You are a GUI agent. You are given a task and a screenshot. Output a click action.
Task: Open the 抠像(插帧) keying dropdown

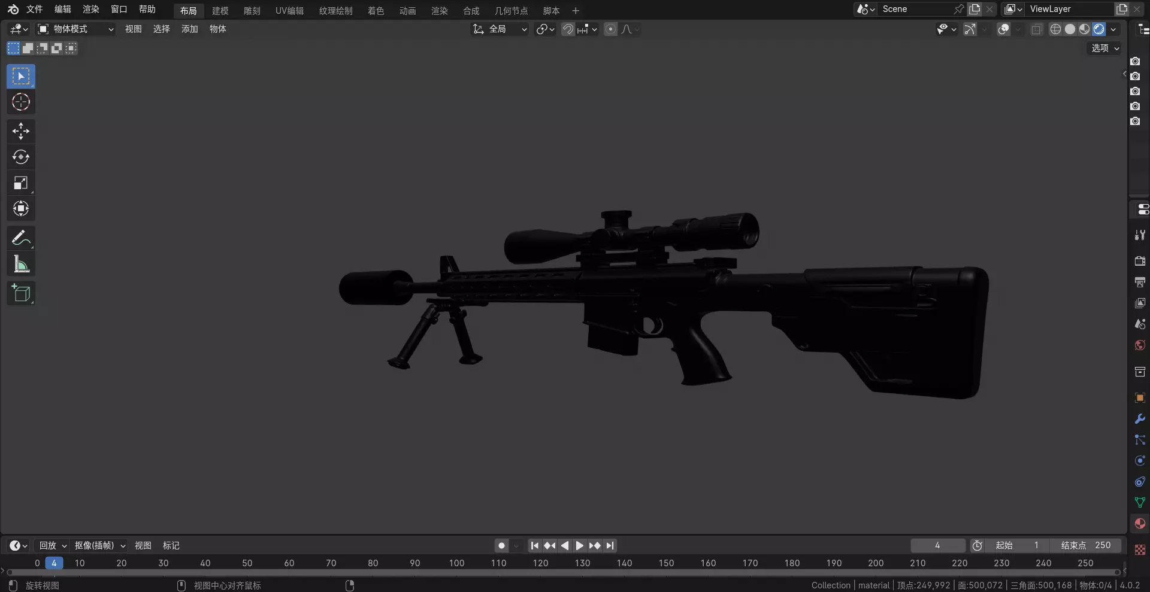[x=99, y=545]
